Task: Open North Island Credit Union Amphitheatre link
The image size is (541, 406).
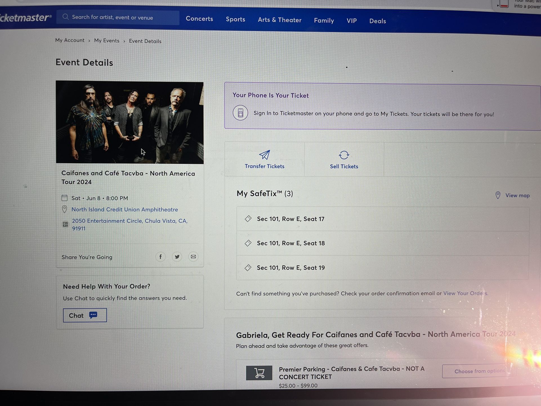Action: point(125,209)
